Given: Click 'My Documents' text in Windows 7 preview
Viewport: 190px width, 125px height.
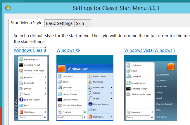Looking at the screenshot, I should pyautogui.click(x=163, y=75).
